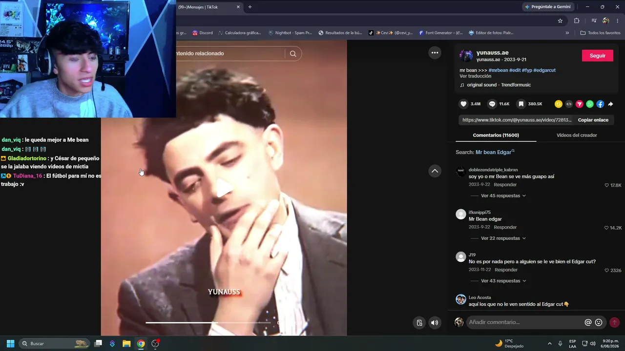The width and height of the screenshot is (625, 351).
Task: Like doblezendatriple_kabrxn's comment
Action: pyautogui.click(x=607, y=185)
